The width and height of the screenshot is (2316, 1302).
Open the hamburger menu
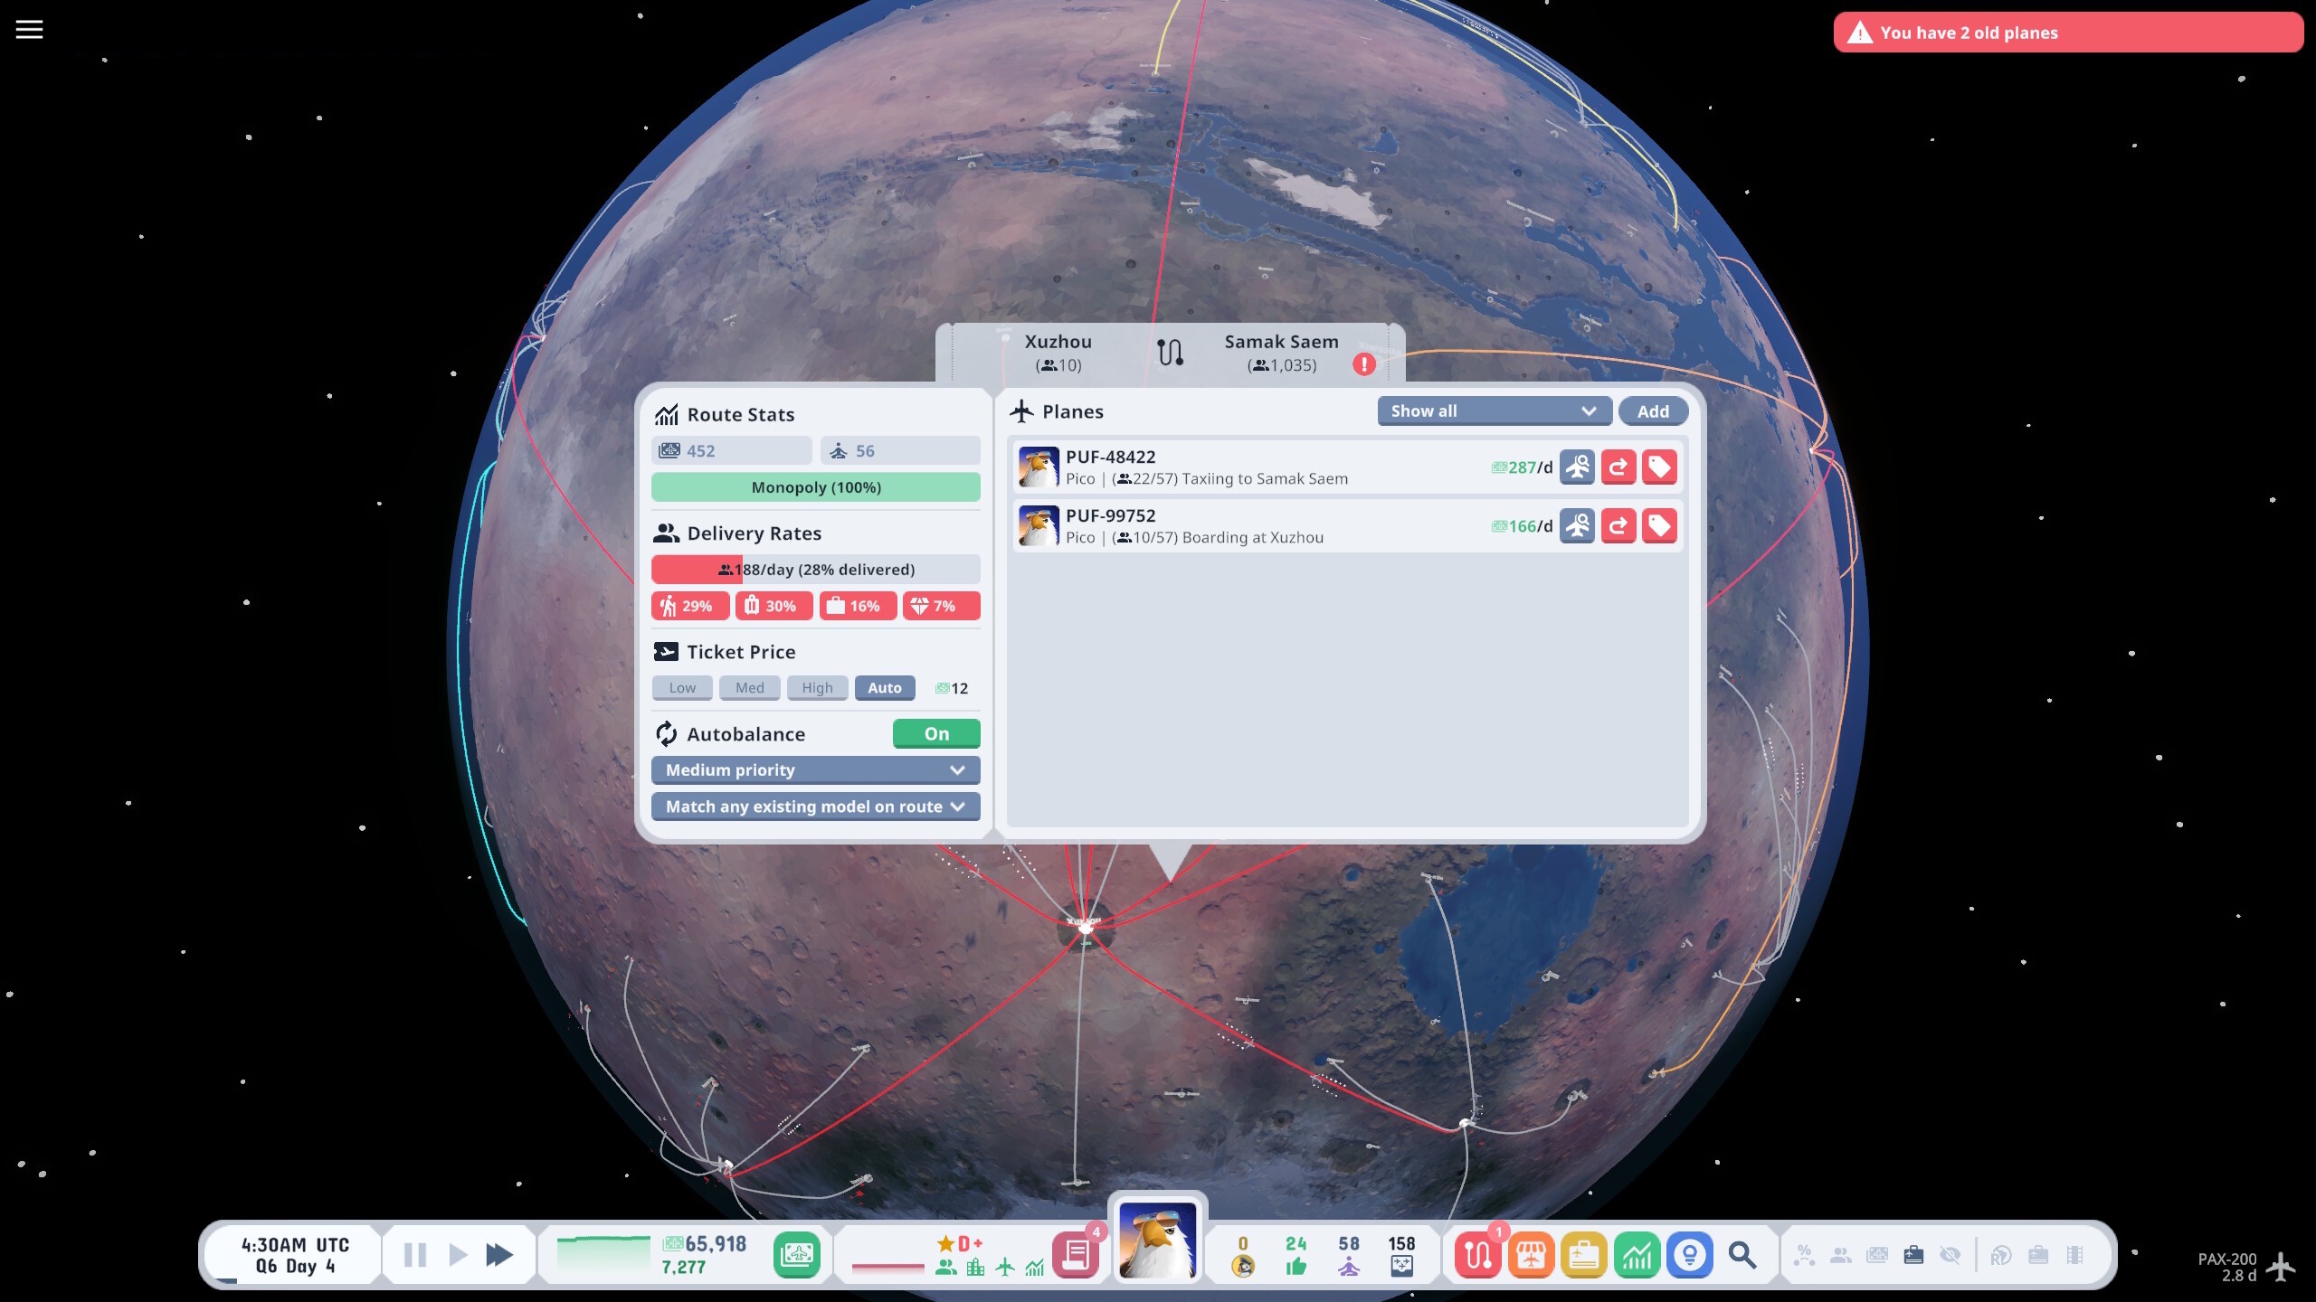tap(29, 29)
